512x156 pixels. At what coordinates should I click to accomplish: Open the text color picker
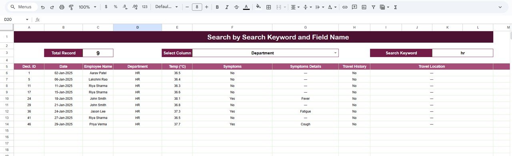point(246,7)
